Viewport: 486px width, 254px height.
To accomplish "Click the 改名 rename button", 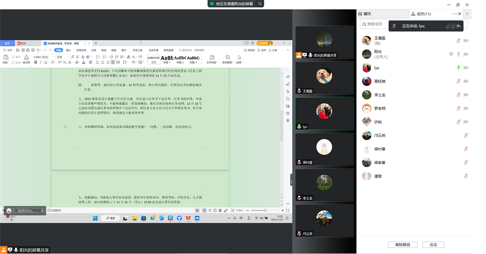I will [433, 244].
